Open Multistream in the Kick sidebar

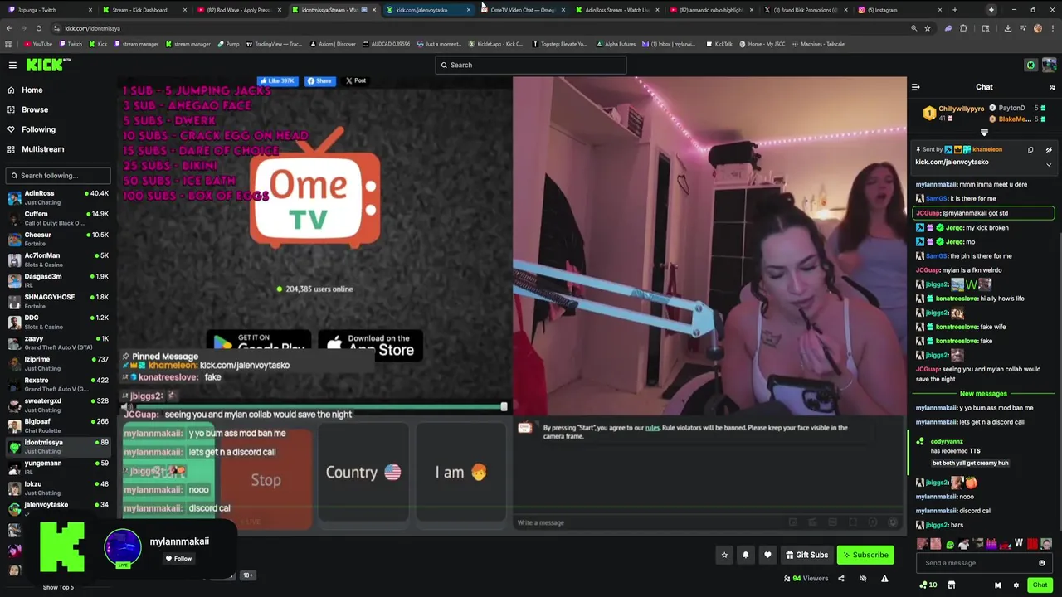42,149
